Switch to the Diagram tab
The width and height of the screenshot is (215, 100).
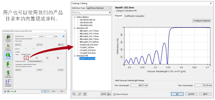(118, 16)
